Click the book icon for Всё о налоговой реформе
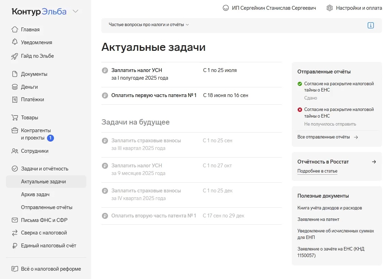 (x=15, y=269)
